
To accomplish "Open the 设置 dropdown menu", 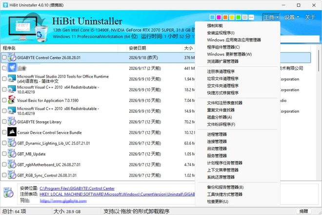I will [x=292, y=17].
